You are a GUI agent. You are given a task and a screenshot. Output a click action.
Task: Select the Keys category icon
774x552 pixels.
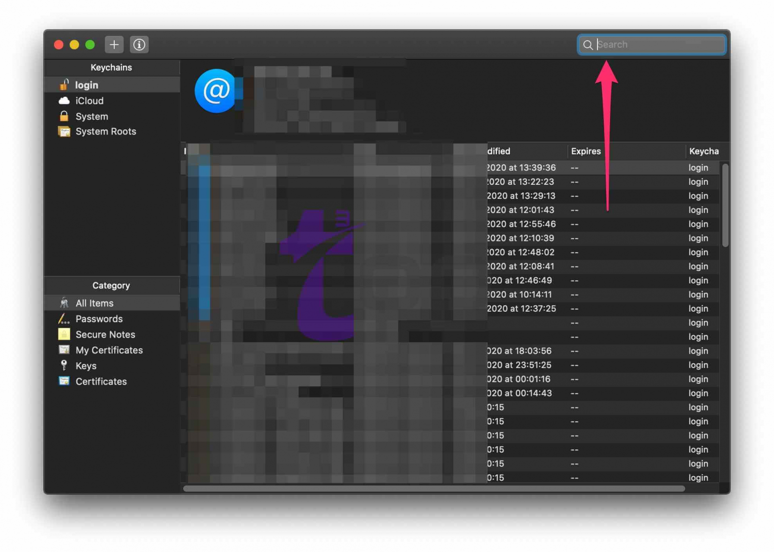click(x=64, y=366)
